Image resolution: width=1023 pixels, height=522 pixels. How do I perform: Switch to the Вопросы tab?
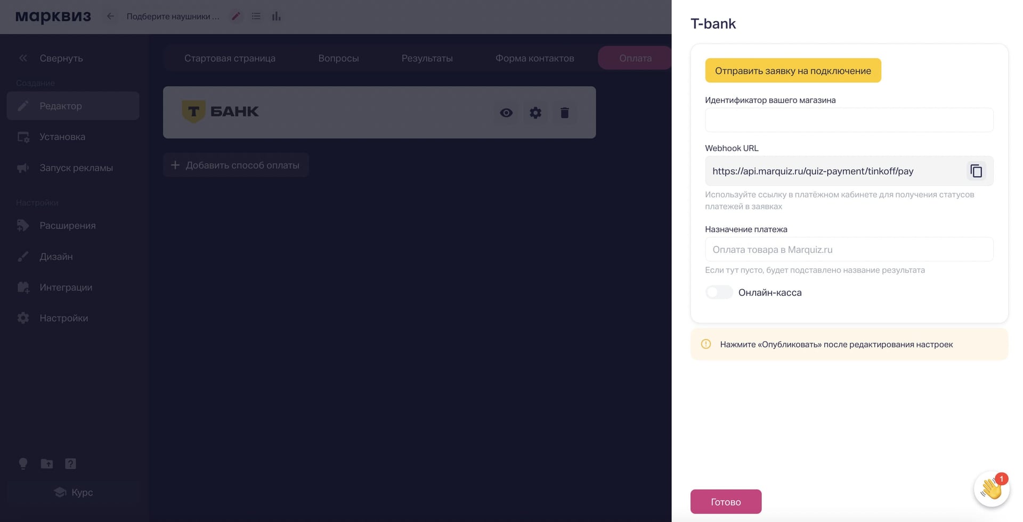[338, 58]
